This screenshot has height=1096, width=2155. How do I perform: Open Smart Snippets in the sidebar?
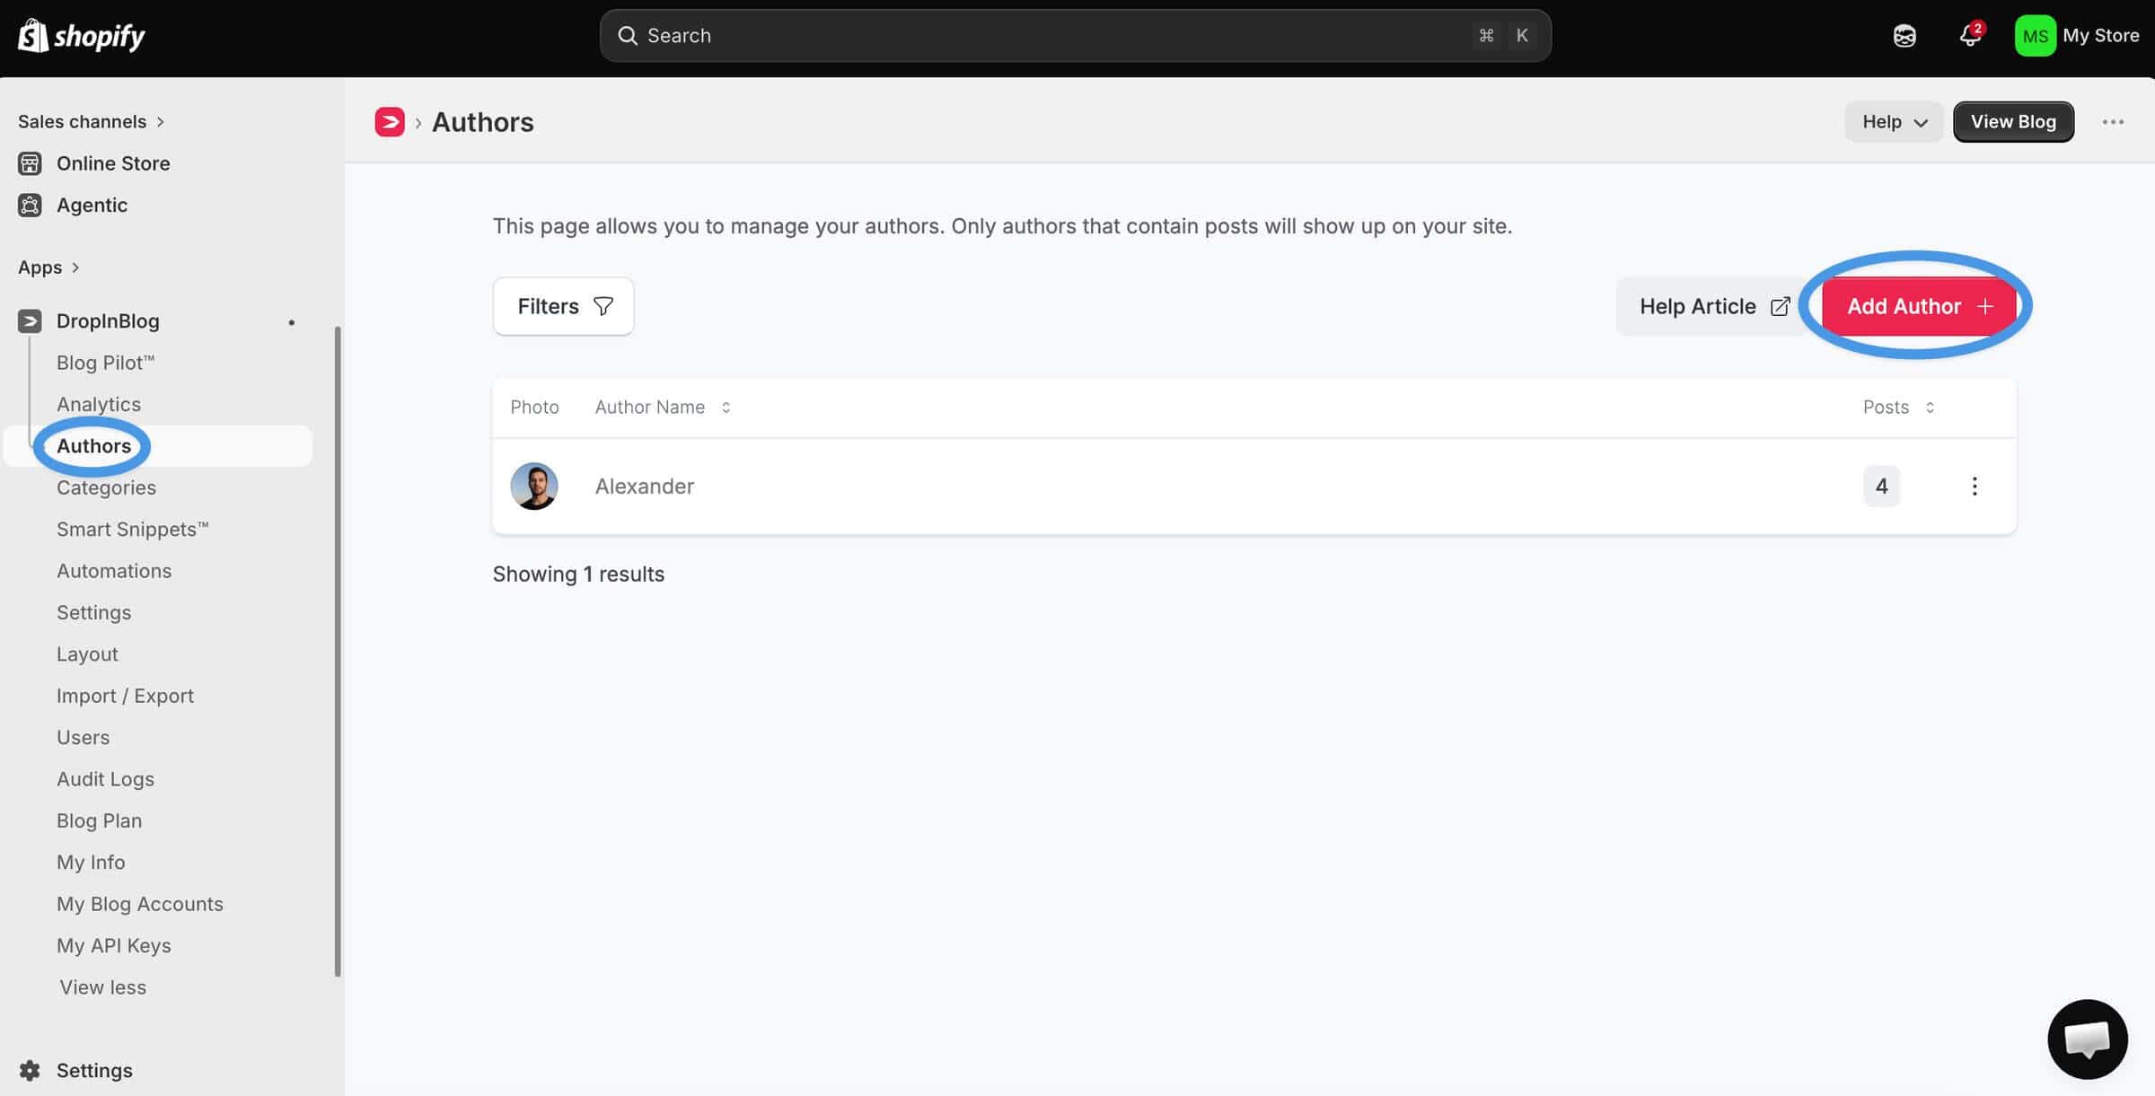pyautogui.click(x=132, y=530)
